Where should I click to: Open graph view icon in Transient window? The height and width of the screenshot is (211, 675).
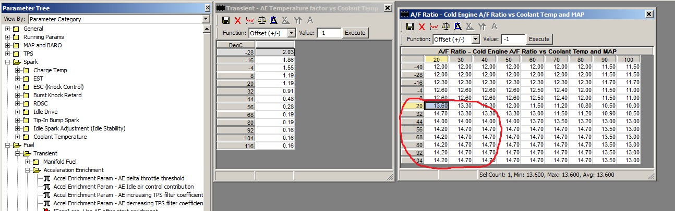click(x=250, y=20)
